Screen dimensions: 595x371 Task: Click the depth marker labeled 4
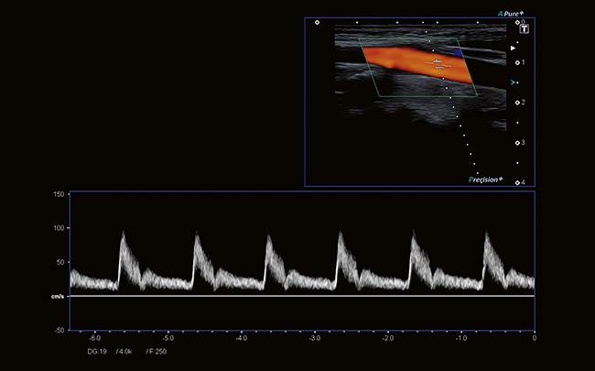[x=518, y=182]
